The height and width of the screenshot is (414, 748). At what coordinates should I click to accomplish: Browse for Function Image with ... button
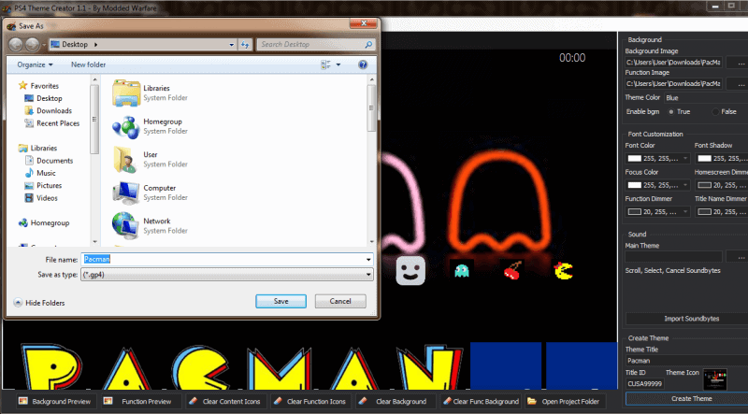pyautogui.click(x=738, y=83)
